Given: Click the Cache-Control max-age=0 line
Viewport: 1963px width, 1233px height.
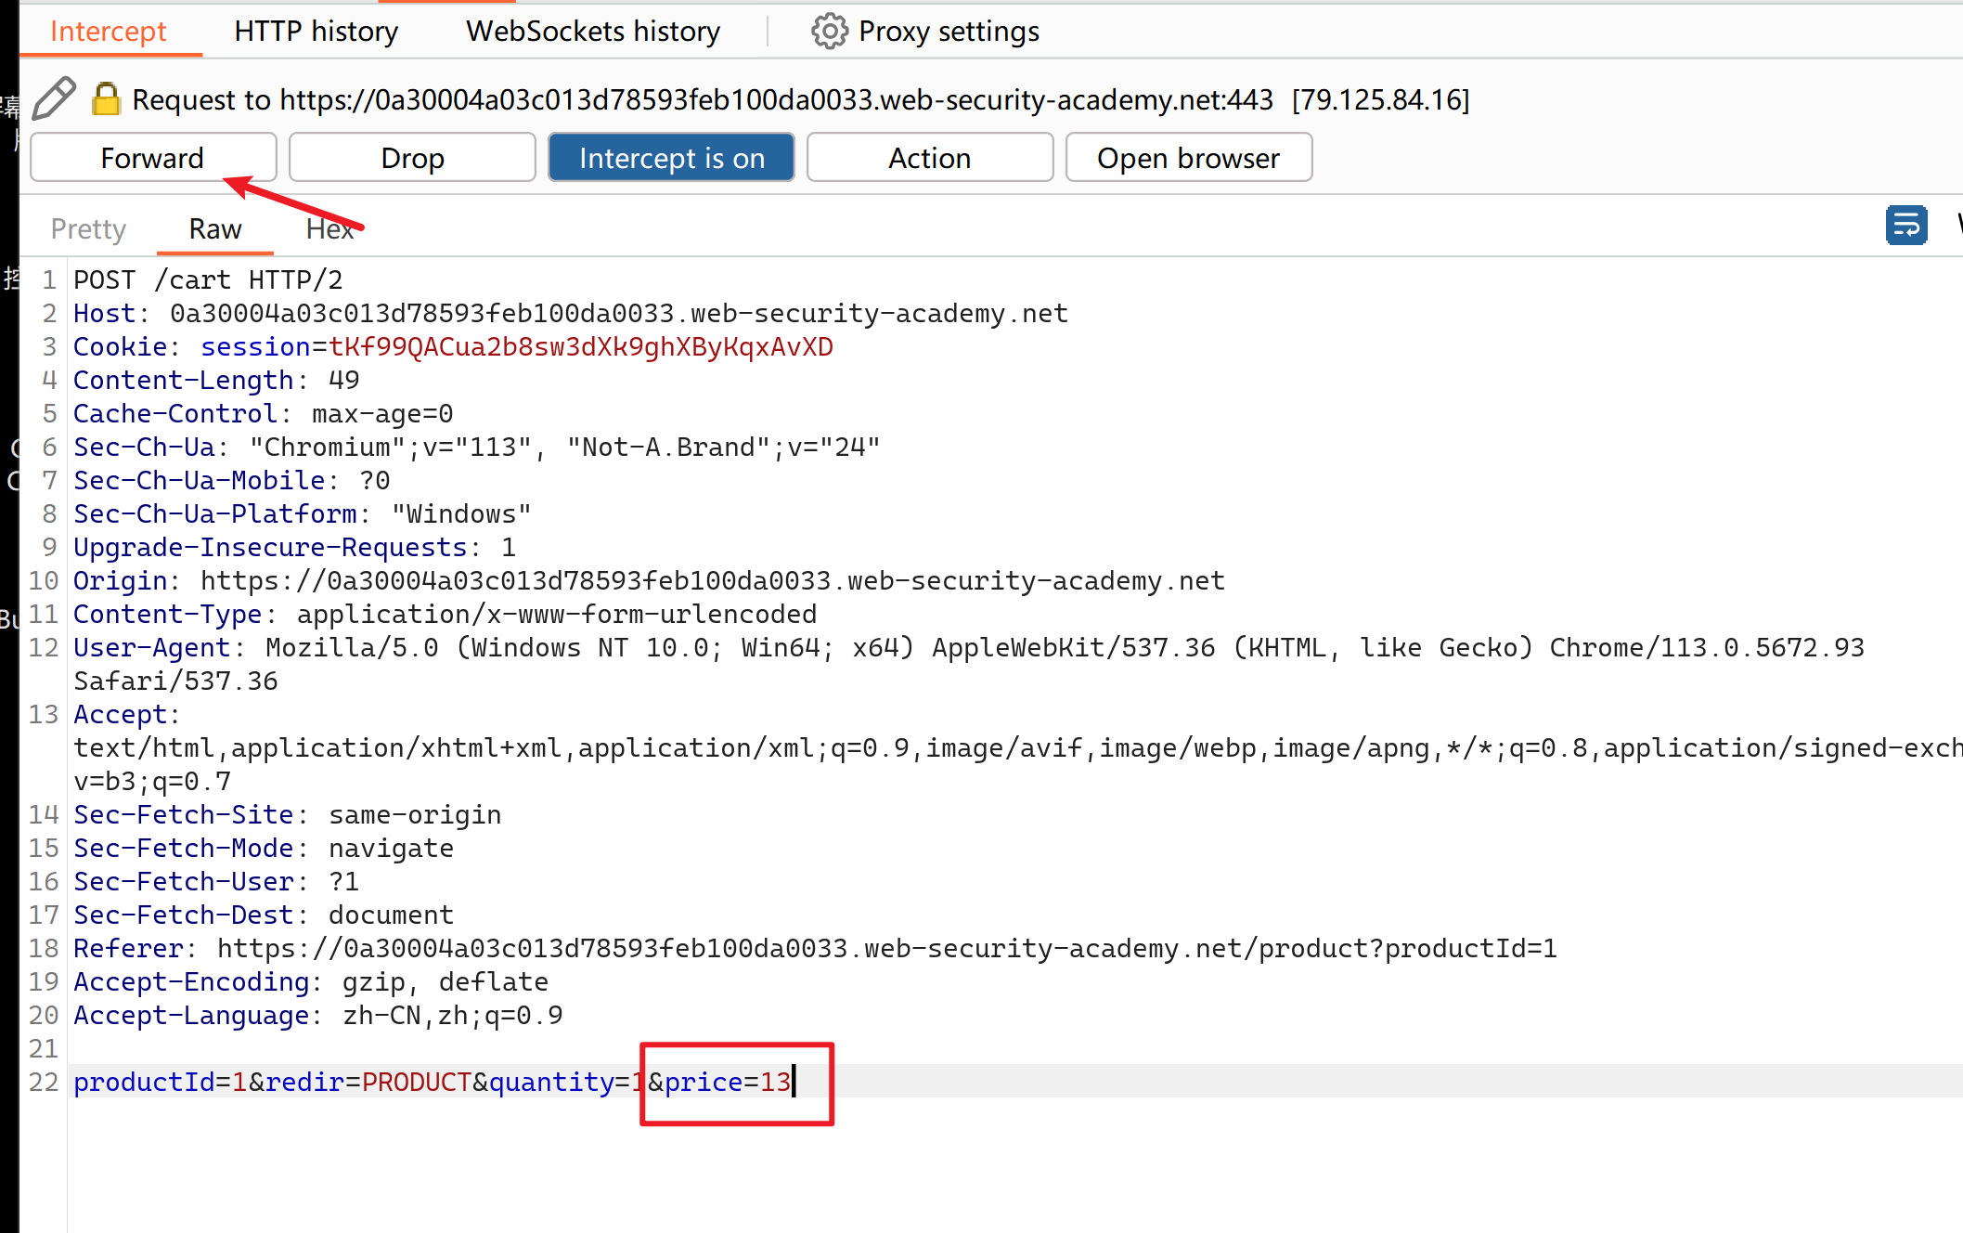Looking at the screenshot, I should click(x=264, y=413).
